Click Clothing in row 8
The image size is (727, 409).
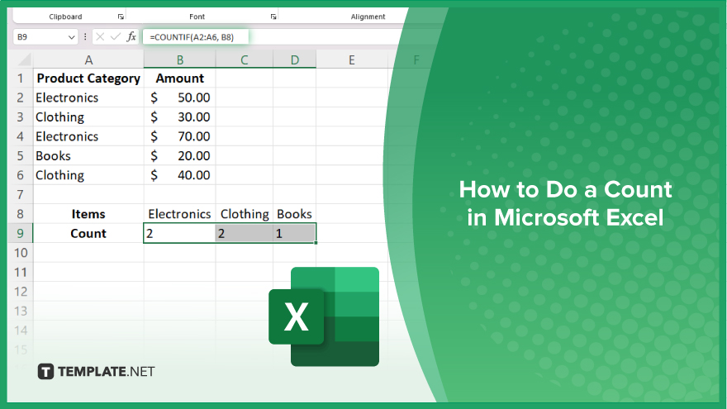pos(245,214)
